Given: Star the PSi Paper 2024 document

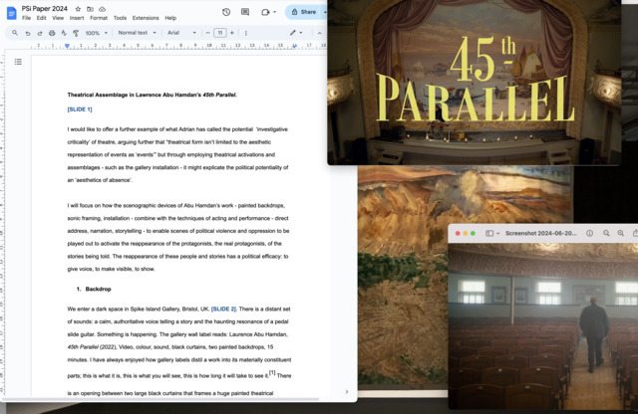Looking at the screenshot, I should (78, 9).
